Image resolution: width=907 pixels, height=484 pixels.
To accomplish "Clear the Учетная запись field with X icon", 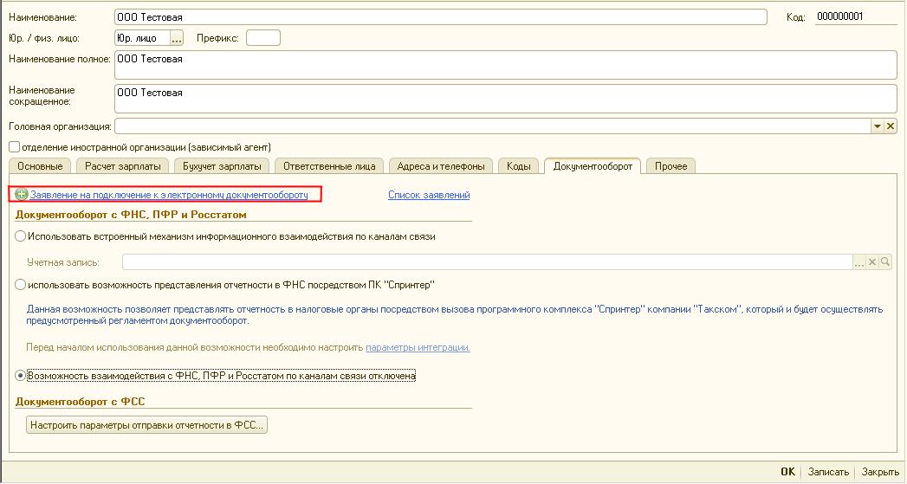I will [x=872, y=262].
